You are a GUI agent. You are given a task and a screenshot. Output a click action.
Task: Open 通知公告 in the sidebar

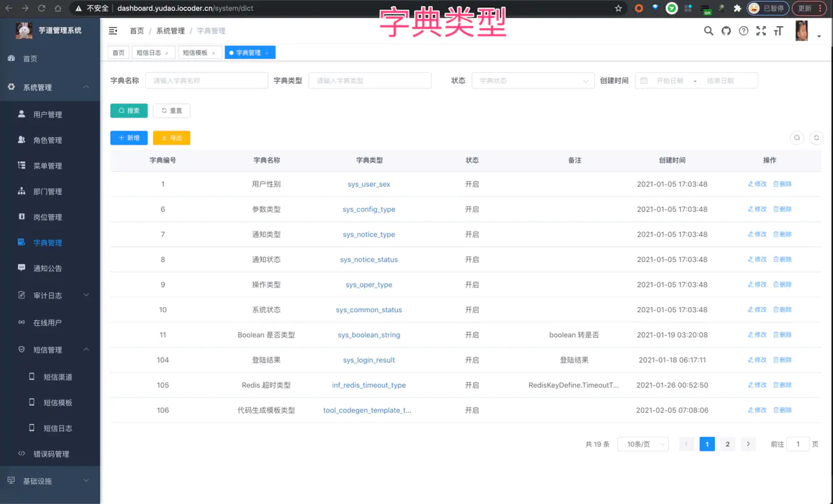[x=50, y=268]
